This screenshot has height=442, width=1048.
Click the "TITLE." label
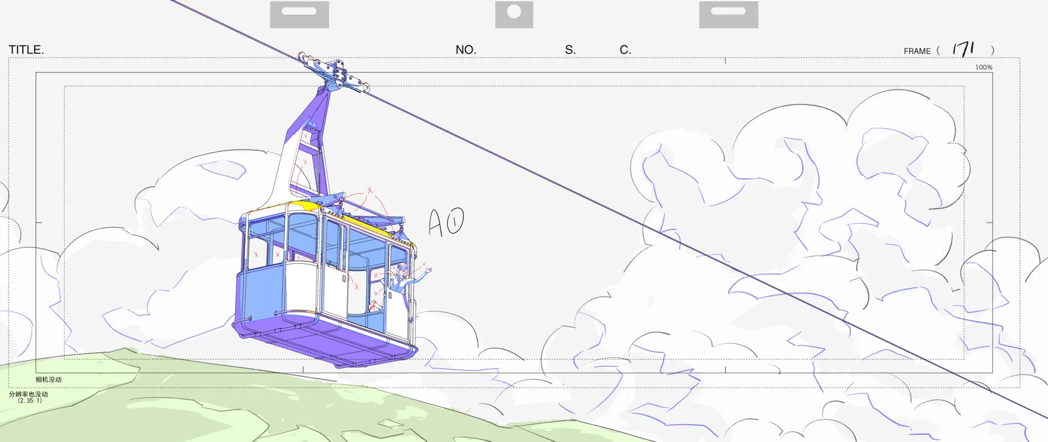pyautogui.click(x=26, y=50)
